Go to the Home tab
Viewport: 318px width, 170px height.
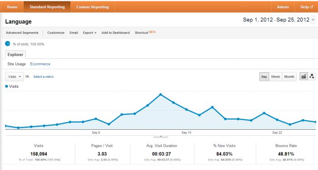click(x=12, y=7)
